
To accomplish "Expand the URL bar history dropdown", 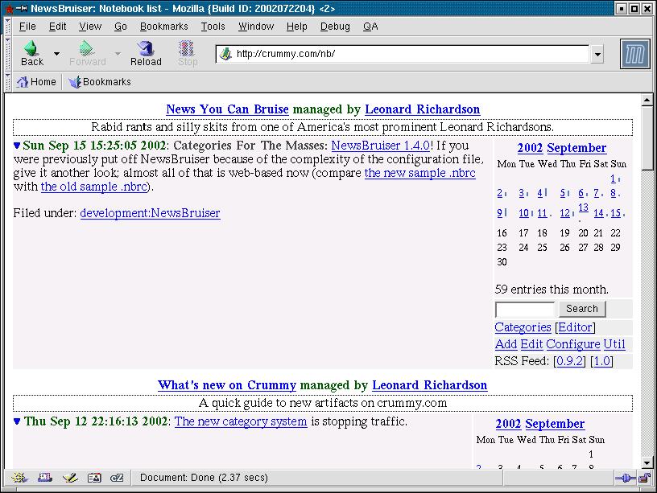I will pos(597,55).
